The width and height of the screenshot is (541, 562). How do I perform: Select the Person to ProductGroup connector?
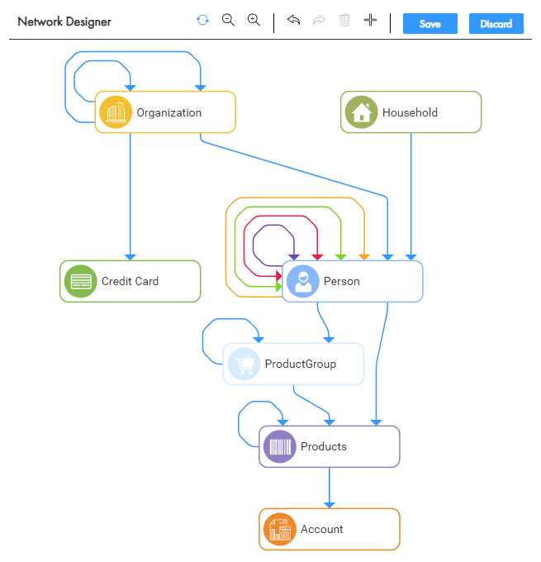pyautogui.click(x=323, y=321)
